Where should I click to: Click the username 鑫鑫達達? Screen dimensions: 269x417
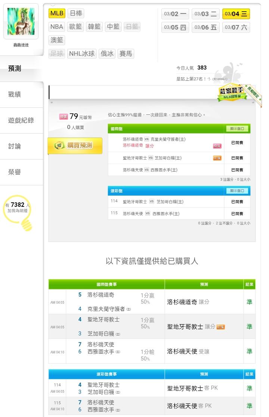(21, 45)
